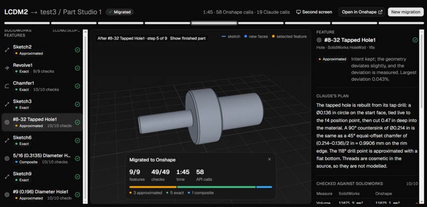Jump to the second step progress segment
Image resolution: width=427 pixels, height=207 pixels.
tap(74, 23)
